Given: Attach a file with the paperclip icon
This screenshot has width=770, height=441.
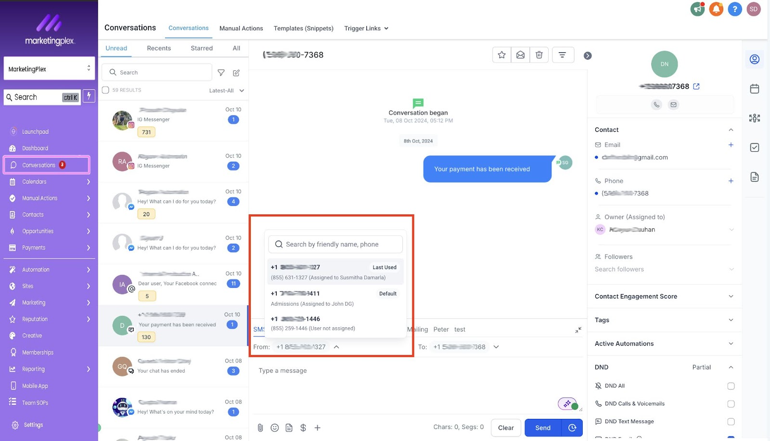Looking at the screenshot, I should [260, 428].
